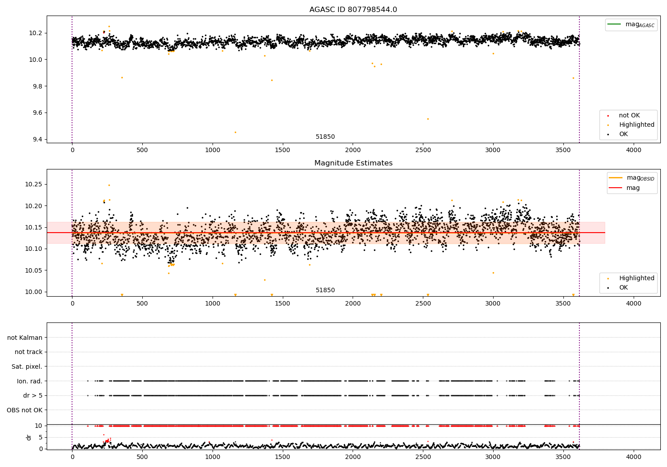Click the '51850' label in top plot
Image resolution: width=667 pixels, height=467 pixels.
(325, 137)
